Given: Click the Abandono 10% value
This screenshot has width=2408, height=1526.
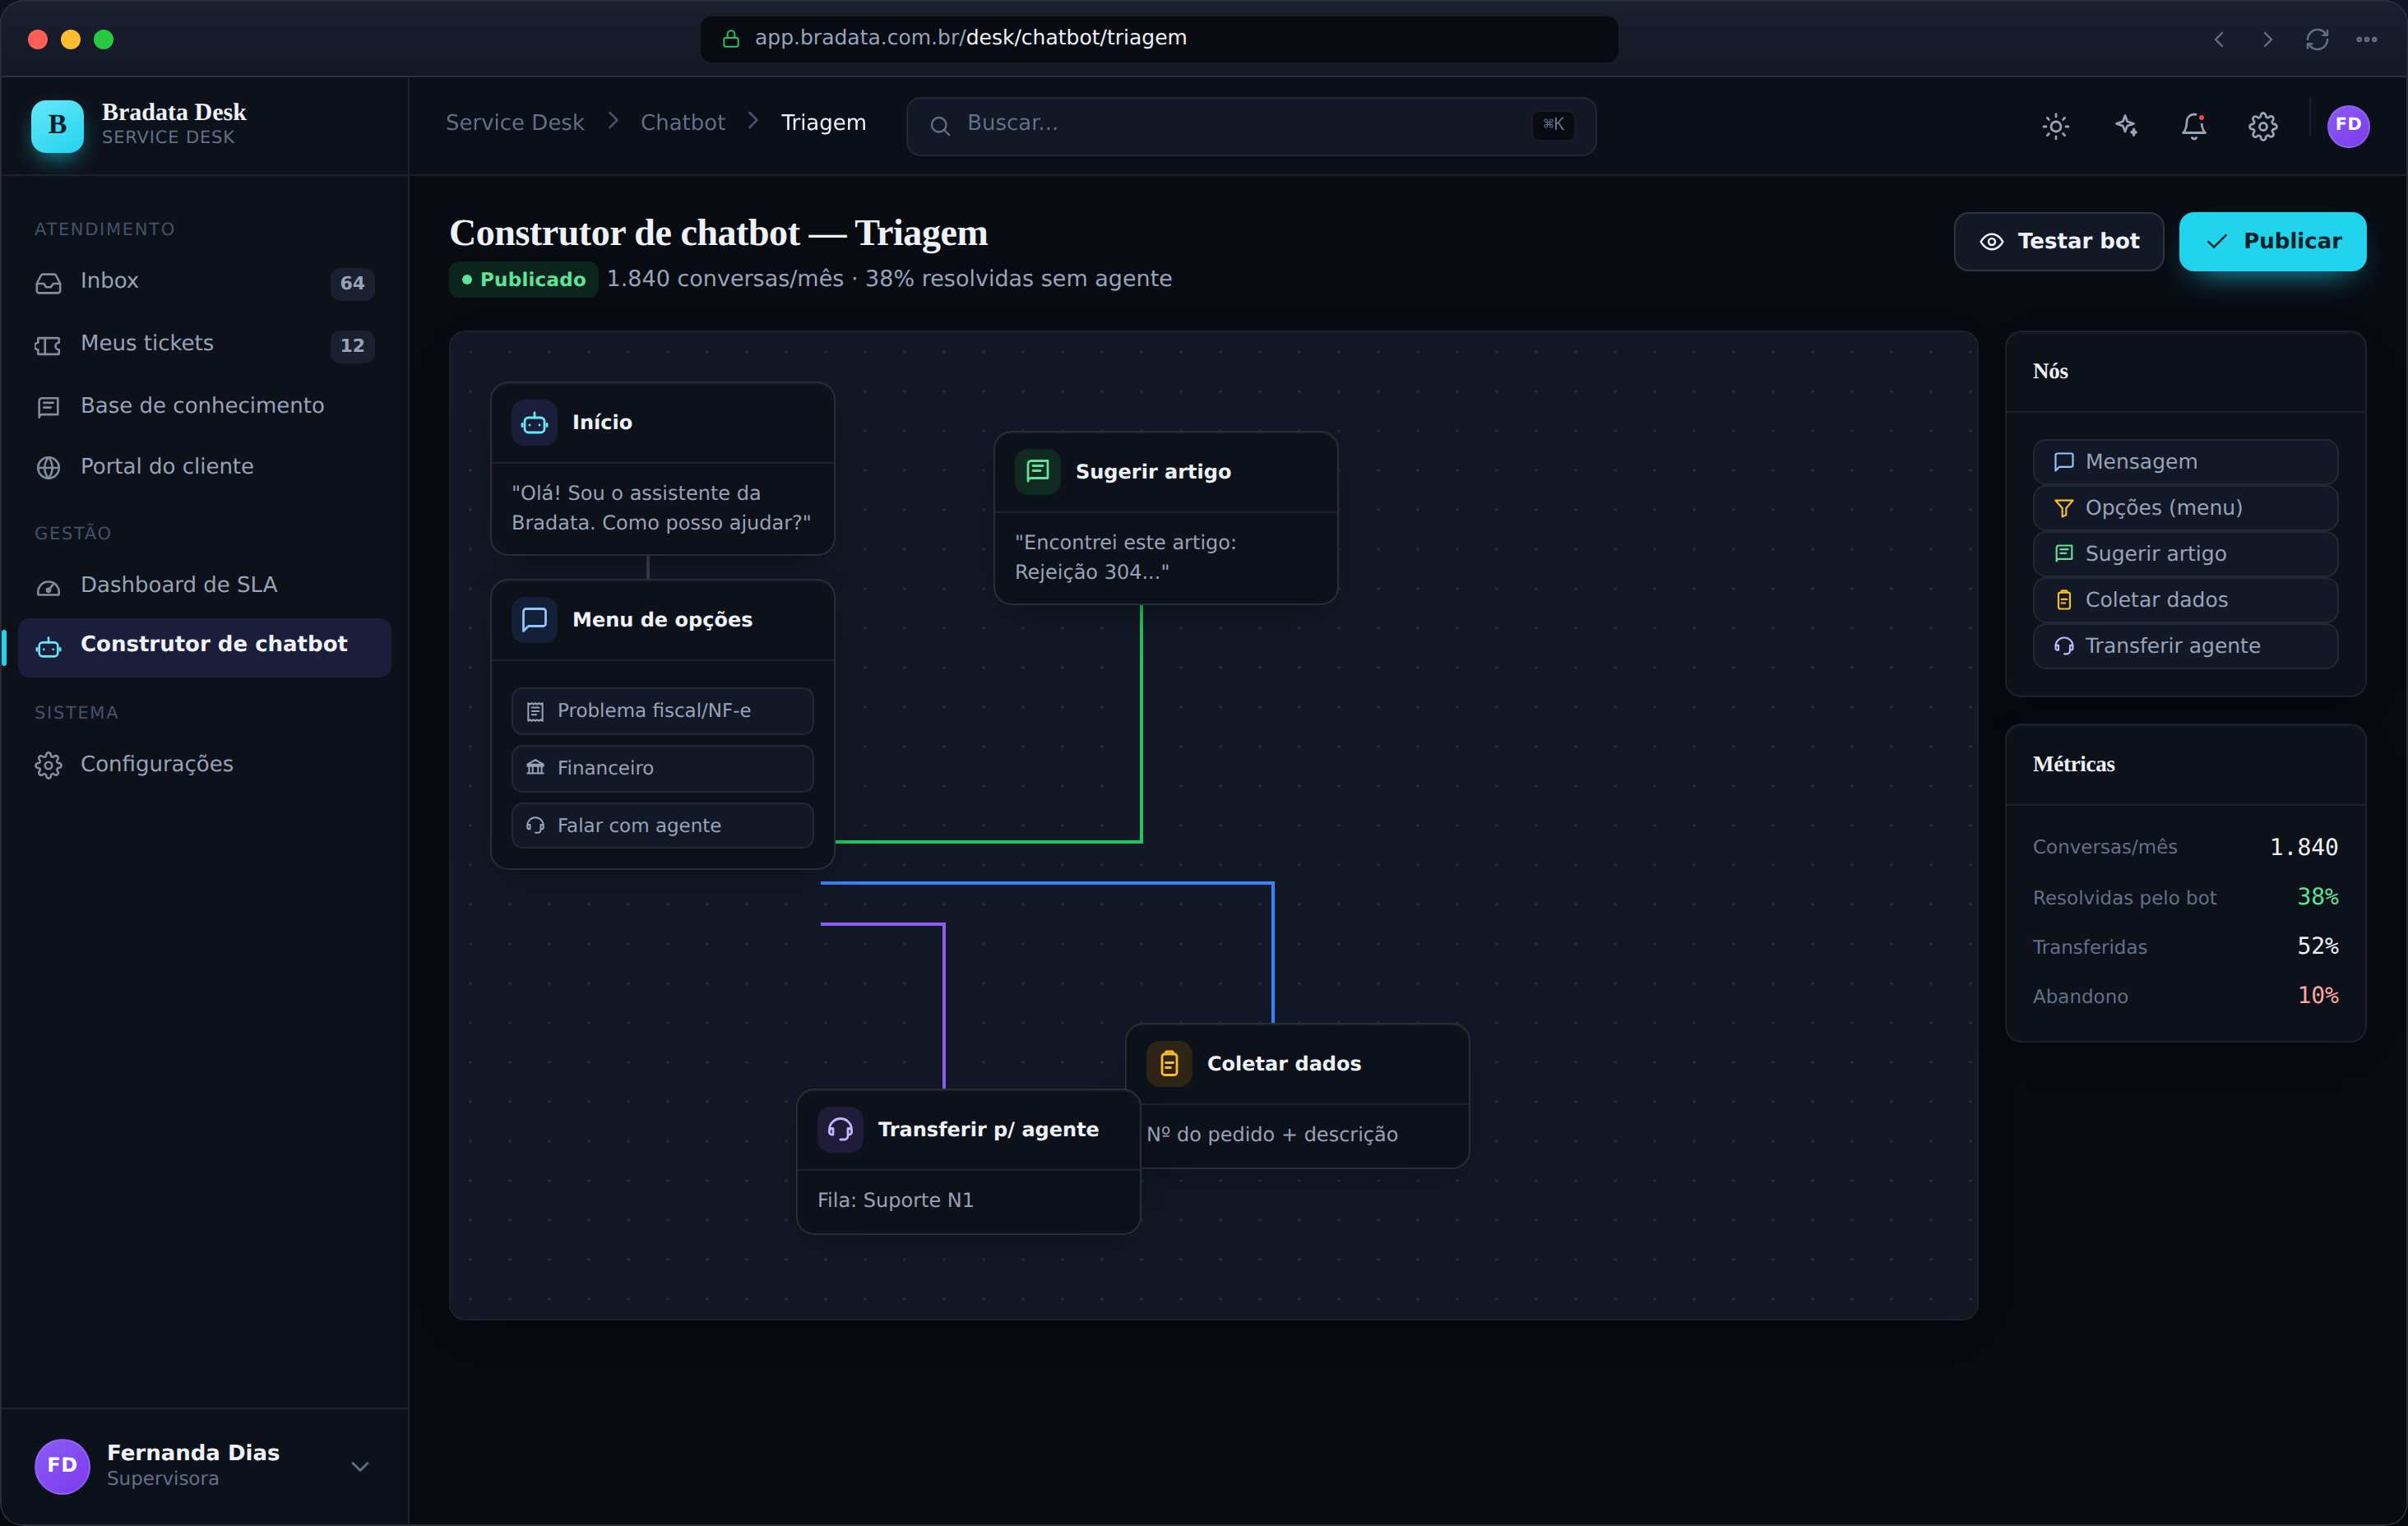Looking at the screenshot, I should click(2317, 996).
